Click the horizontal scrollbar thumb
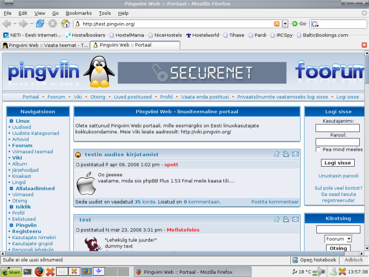This screenshot has width=369, height=277. point(174,253)
